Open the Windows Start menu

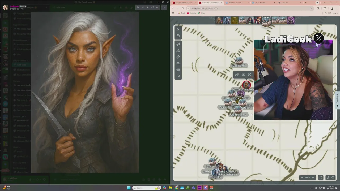point(129,188)
